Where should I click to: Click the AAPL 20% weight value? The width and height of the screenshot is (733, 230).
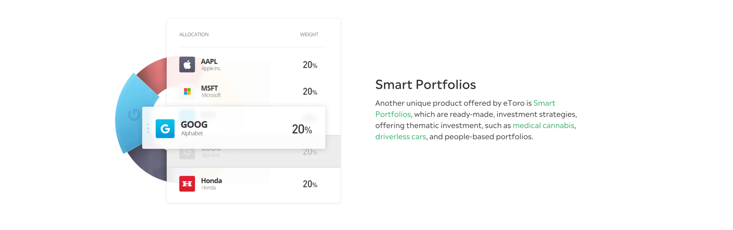(x=310, y=65)
